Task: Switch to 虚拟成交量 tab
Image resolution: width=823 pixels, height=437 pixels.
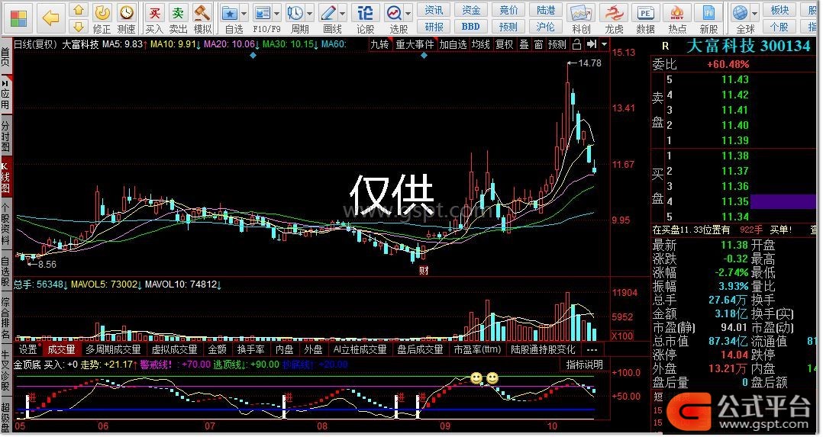Action: (174, 349)
